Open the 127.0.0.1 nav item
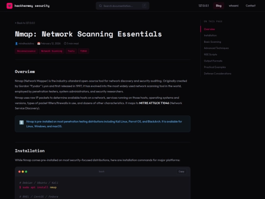Screen dimensions: 265x199 tap(204, 5)
